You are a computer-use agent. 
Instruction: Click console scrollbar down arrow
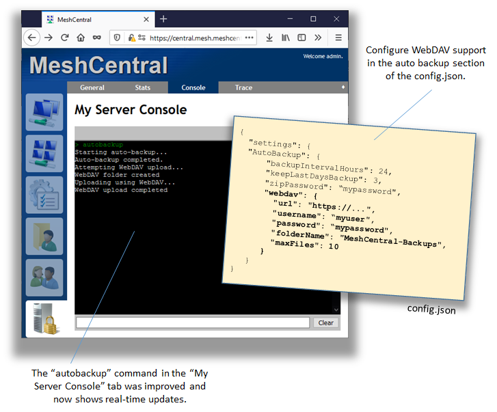tap(336, 310)
